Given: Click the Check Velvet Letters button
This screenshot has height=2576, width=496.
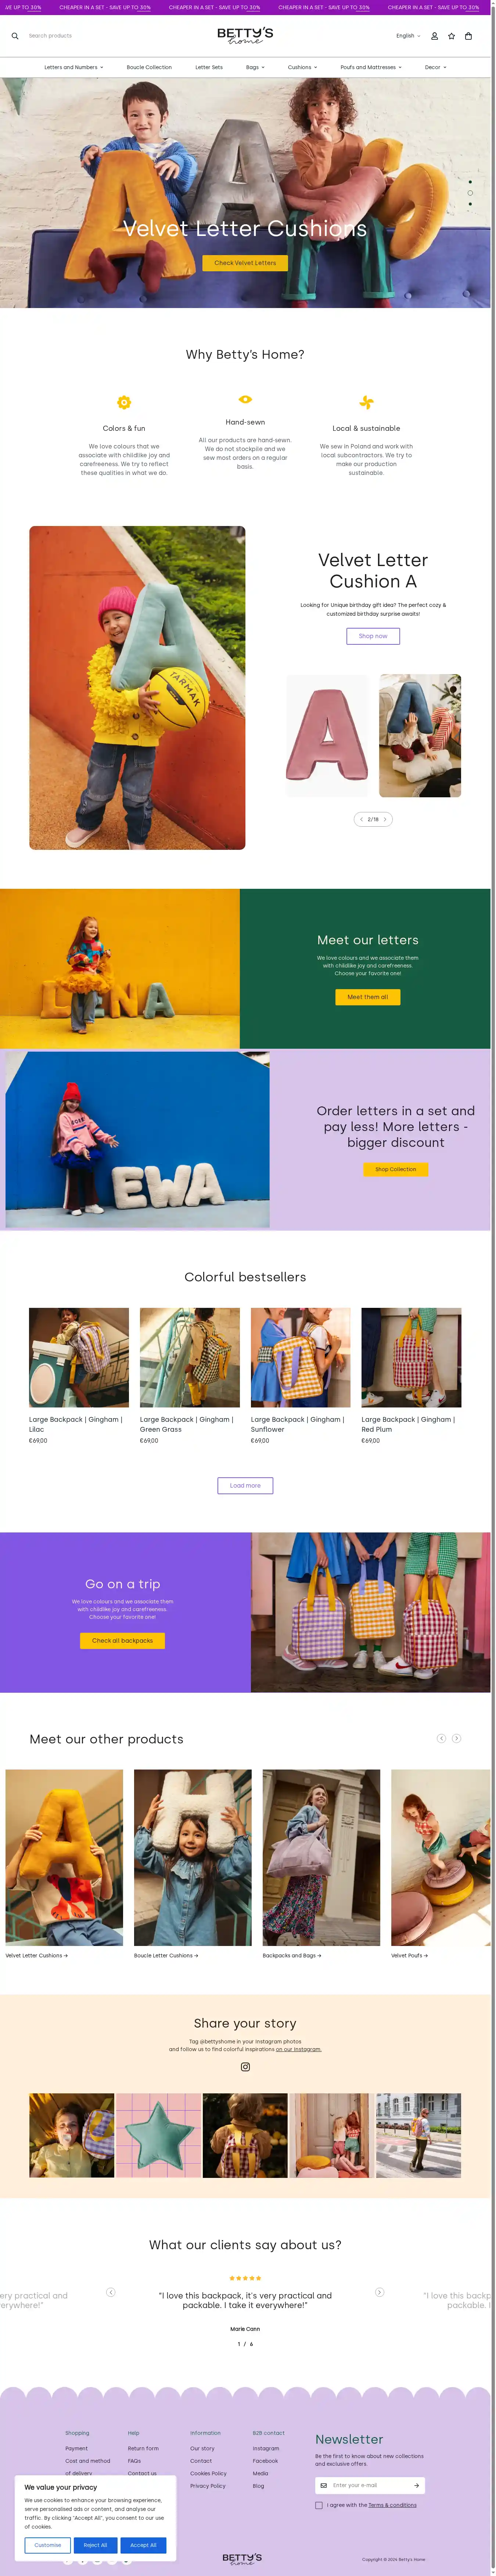Looking at the screenshot, I should click(245, 263).
